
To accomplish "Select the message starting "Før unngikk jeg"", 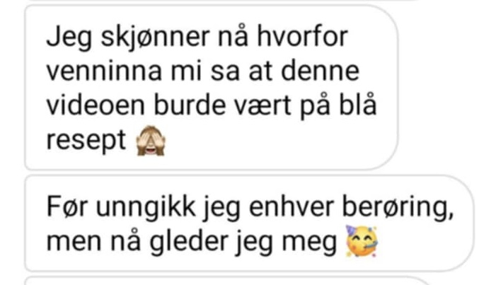I will point(249,223).
